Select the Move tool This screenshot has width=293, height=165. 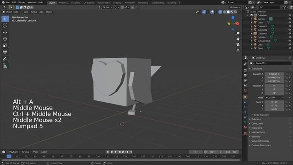click(5, 33)
